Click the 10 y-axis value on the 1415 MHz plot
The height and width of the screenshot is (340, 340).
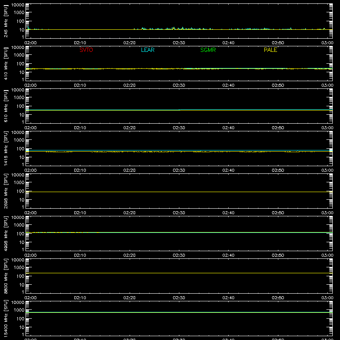tap(22, 157)
